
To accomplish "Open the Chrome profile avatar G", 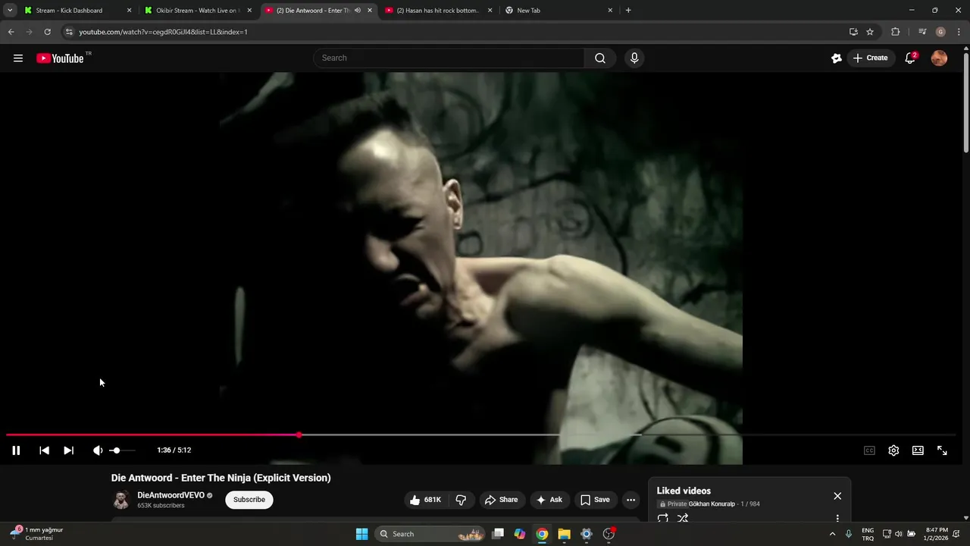I will pos(940,32).
